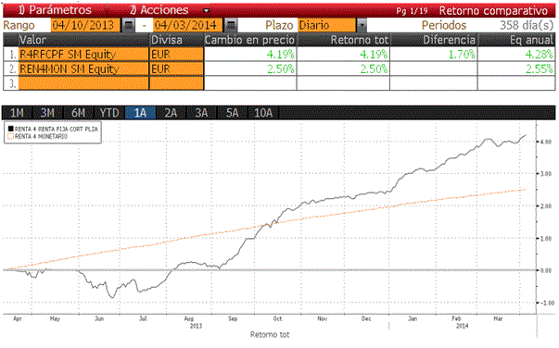Expand the Plazo Diario dropdown arrow
Image resolution: width=559 pixels, height=348 pixels.
pyautogui.click(x=362, y=25)
